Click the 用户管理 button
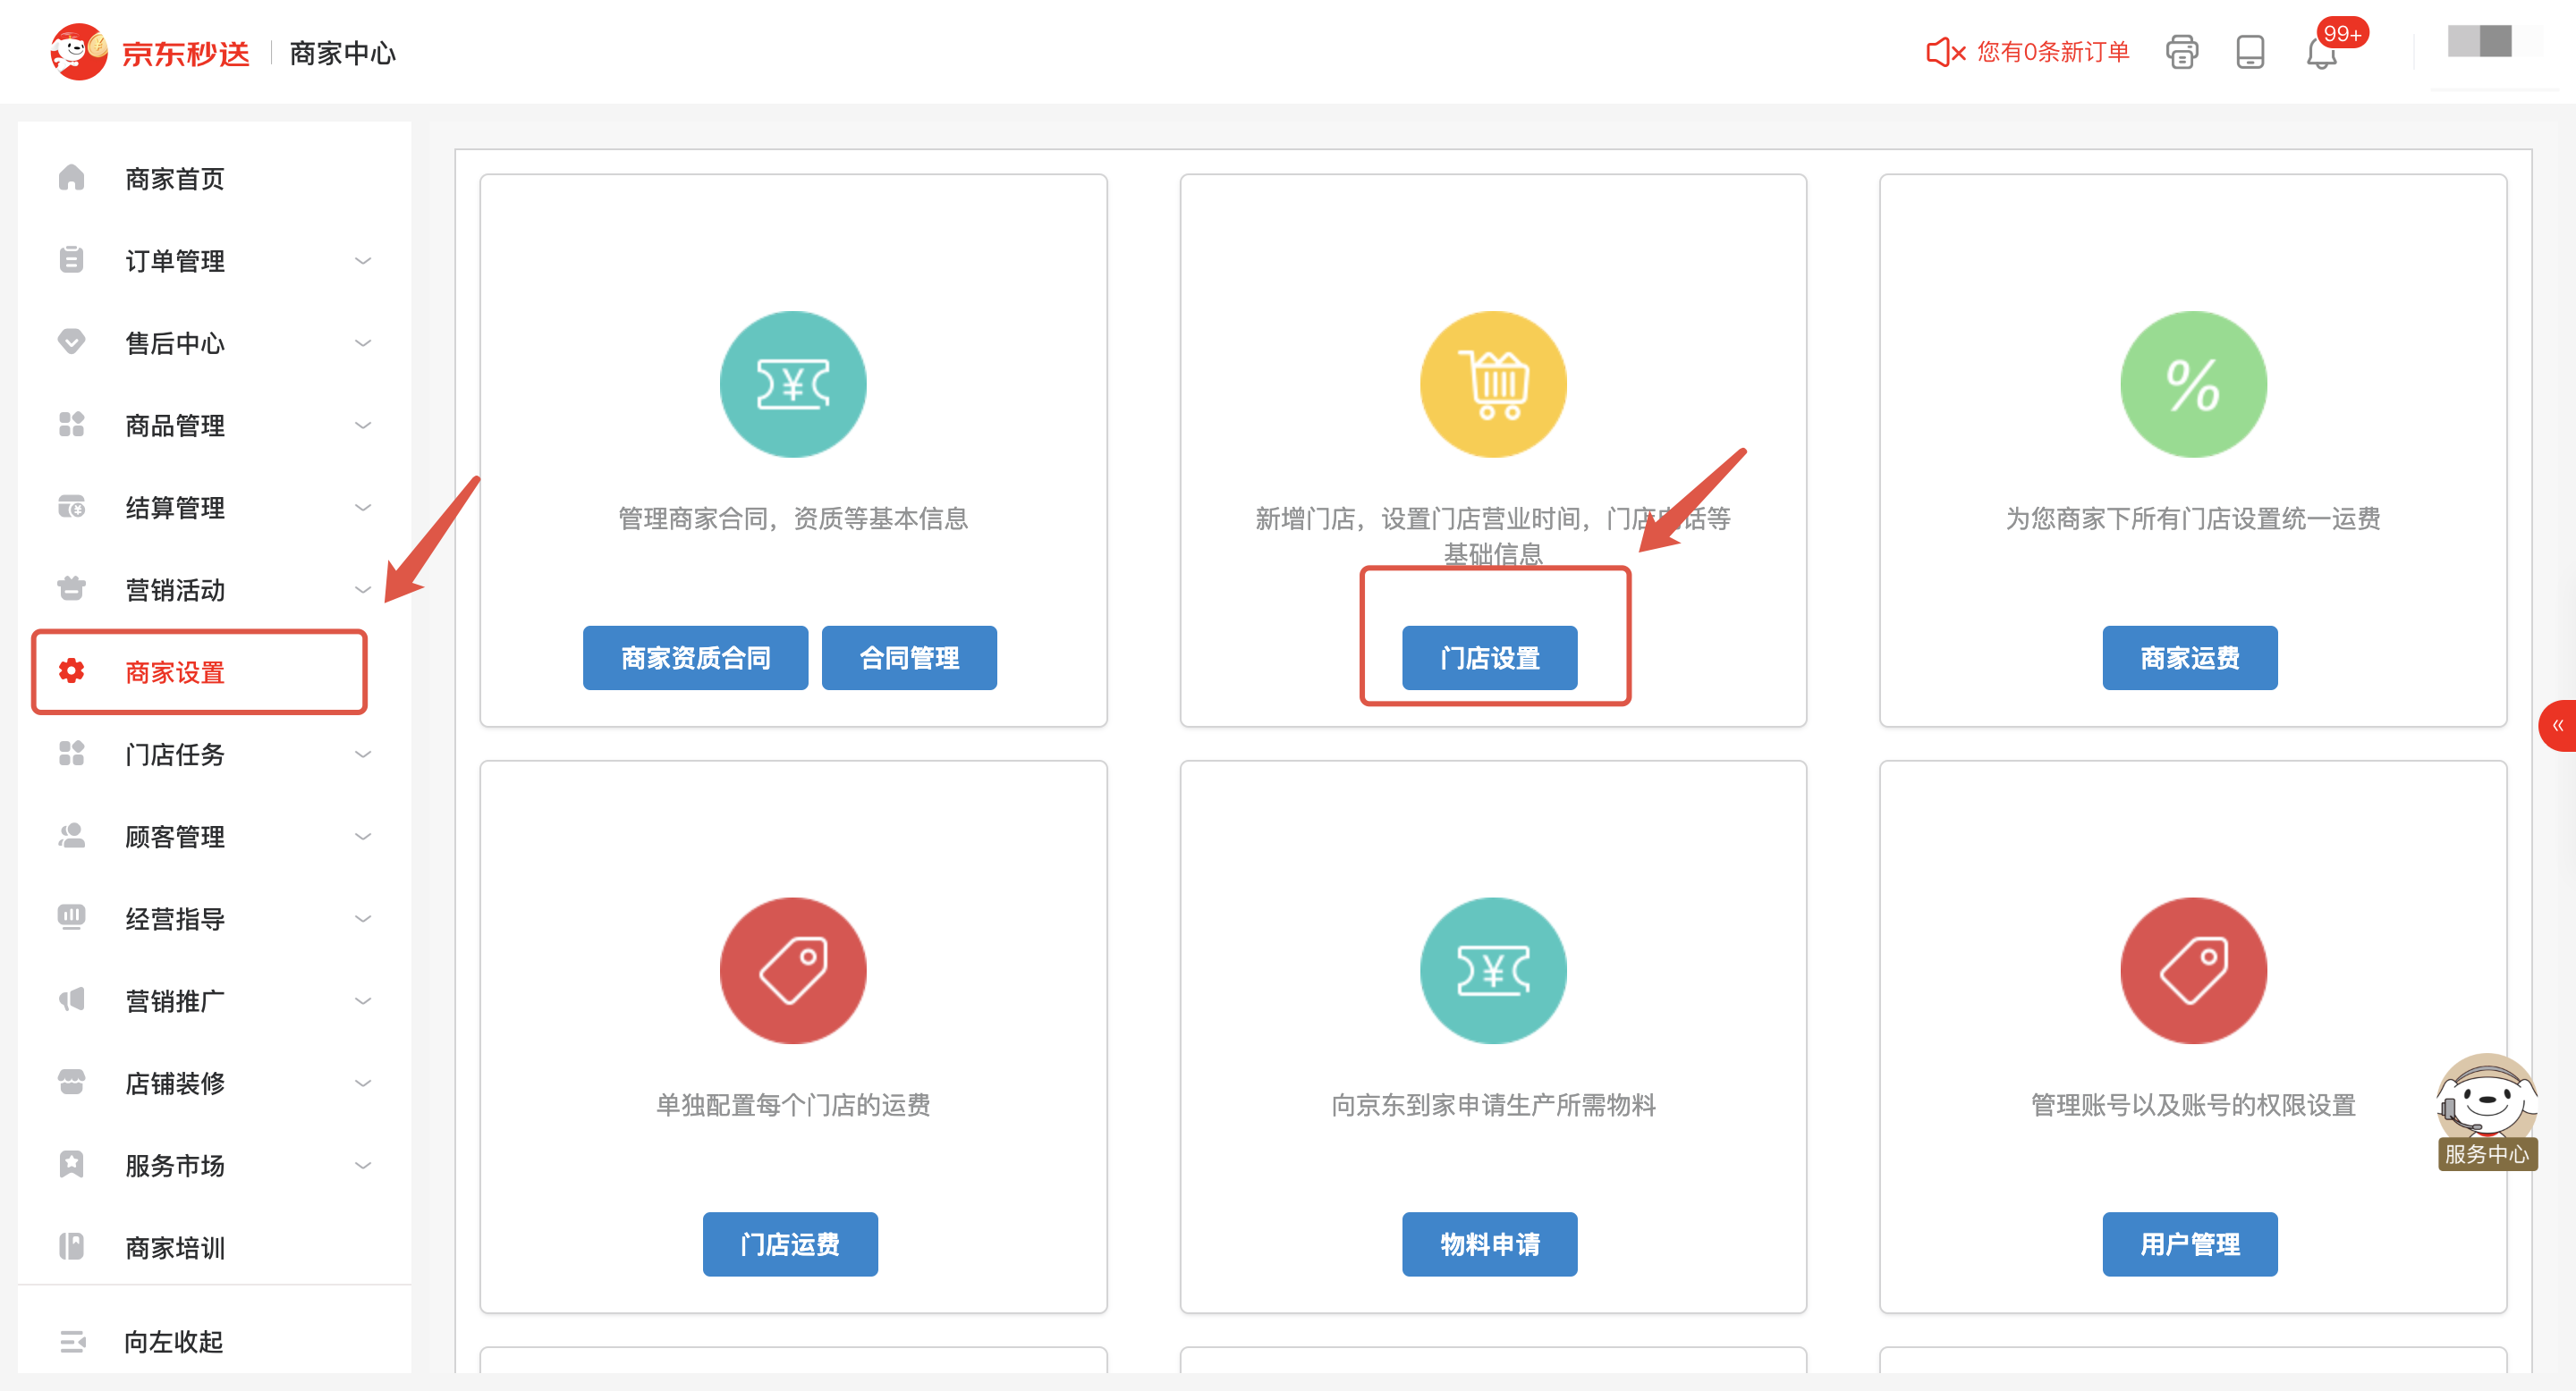2576x1391 pixels. coord(2190,1244)
